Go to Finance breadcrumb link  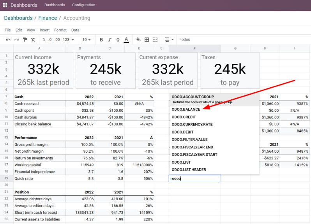coord(48,18)
